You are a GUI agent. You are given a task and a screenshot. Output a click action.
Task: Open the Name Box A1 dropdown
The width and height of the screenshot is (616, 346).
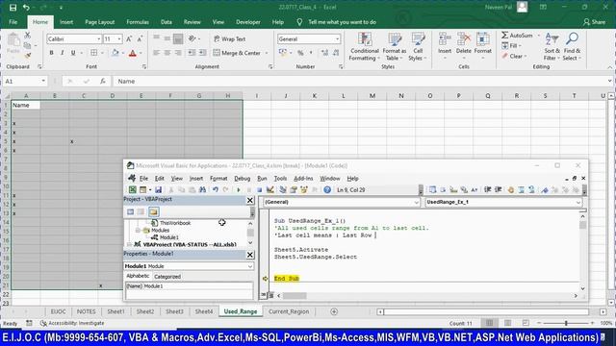click(x=43, y=81)
